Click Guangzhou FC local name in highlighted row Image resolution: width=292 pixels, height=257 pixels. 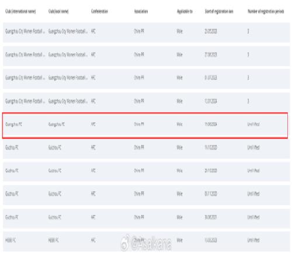57,124
